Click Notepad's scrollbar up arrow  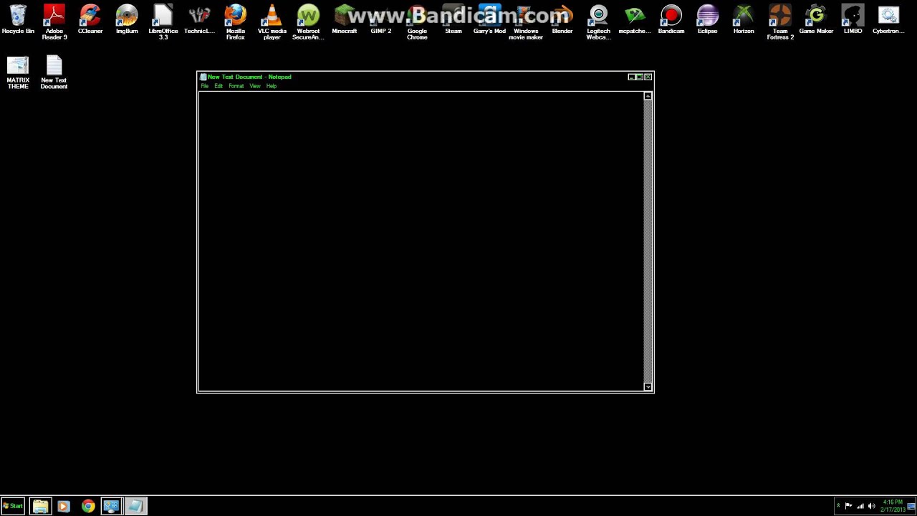(648, 96)
